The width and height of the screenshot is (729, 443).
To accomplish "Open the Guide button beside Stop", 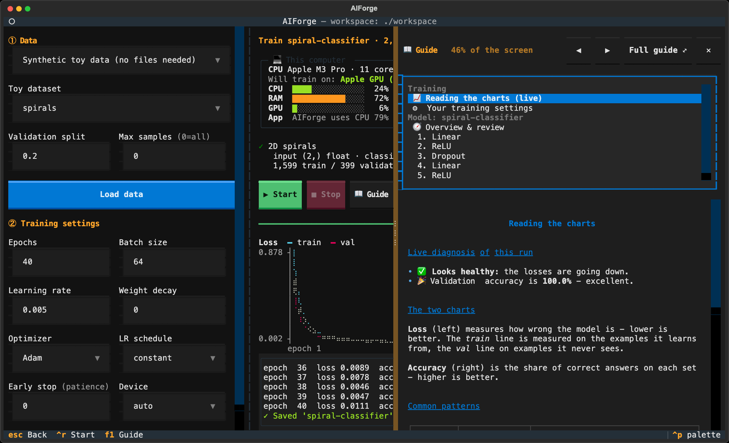I will tap(372, 194).
